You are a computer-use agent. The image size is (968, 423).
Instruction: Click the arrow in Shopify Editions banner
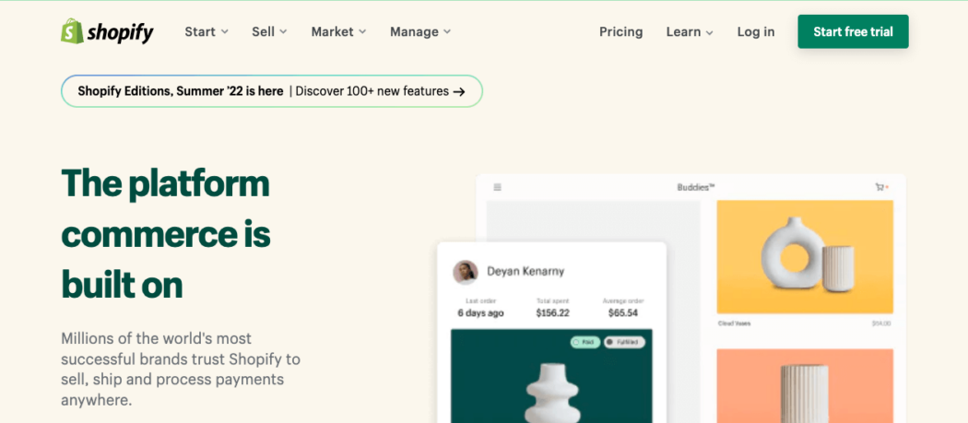(459, 91)
